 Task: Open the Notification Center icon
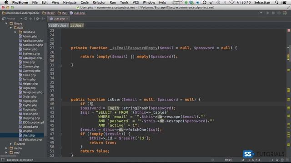pos(284,2)
